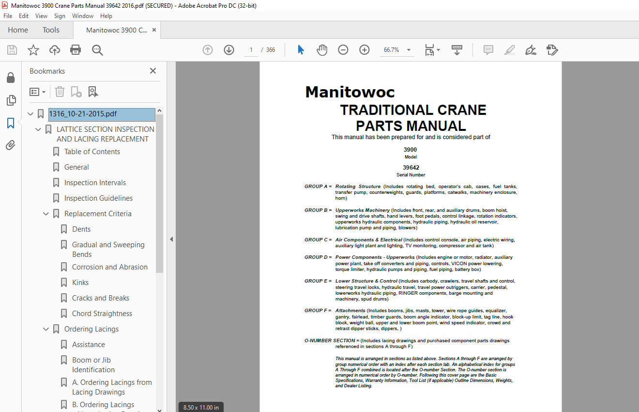
Task: Click the bookmarks panel vertical scrollbar
Action: point(160,194)
